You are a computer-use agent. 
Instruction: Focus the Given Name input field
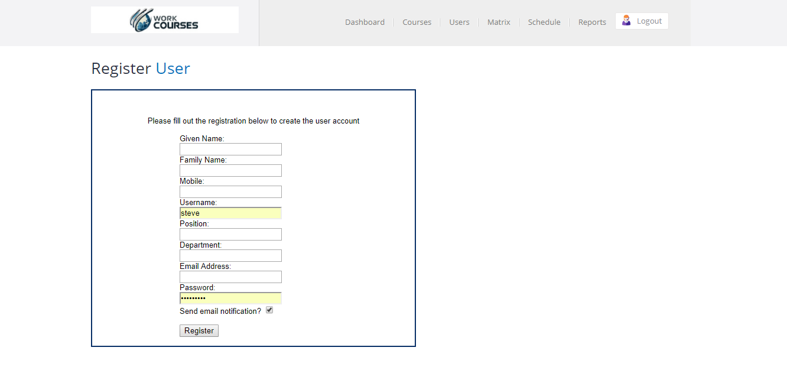click(230, 150)
